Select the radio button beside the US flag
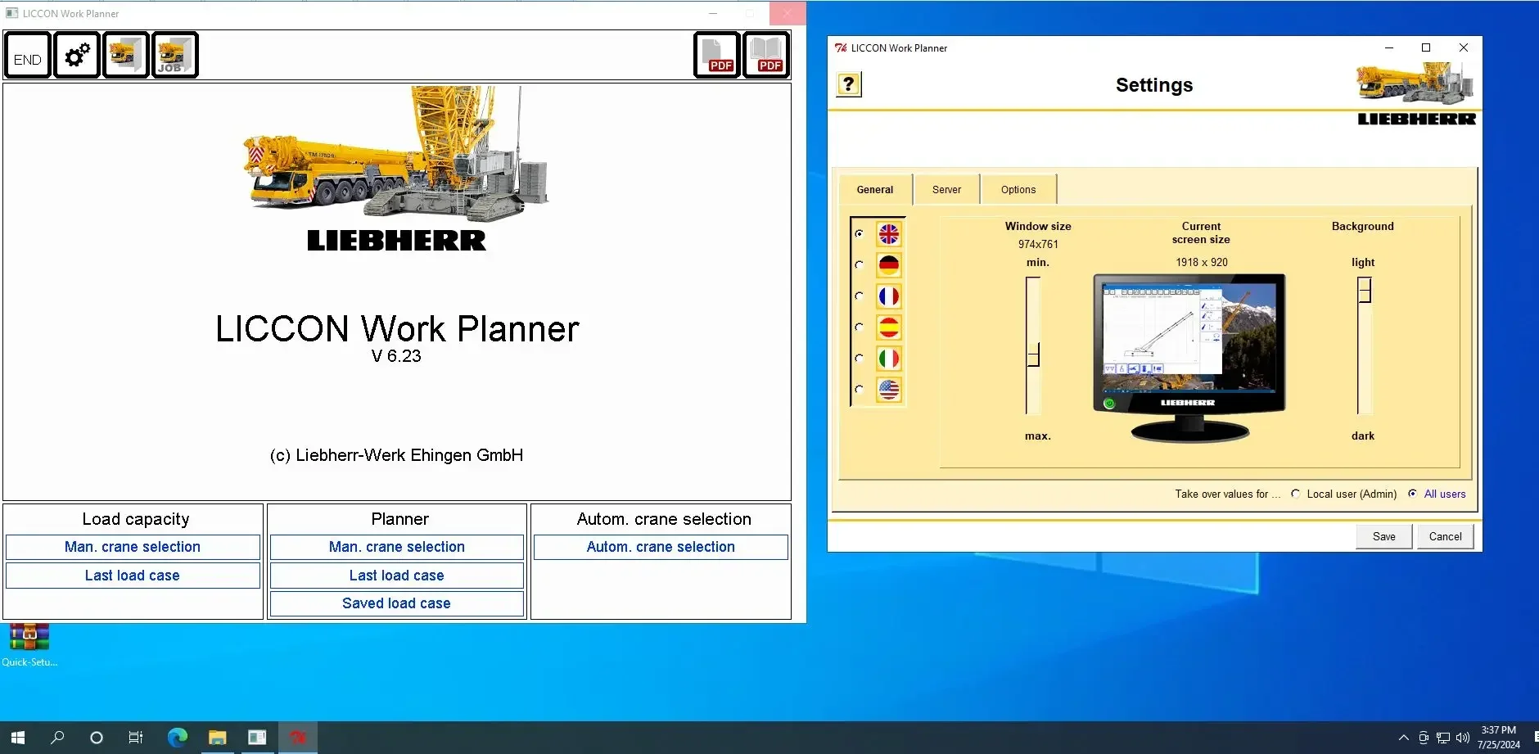The width and height of the screenshot is (1539, 754). click(859, 390)
